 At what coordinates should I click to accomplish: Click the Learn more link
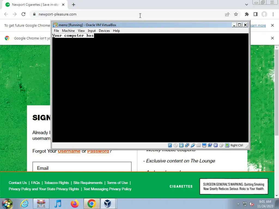[x=258, y=25]
